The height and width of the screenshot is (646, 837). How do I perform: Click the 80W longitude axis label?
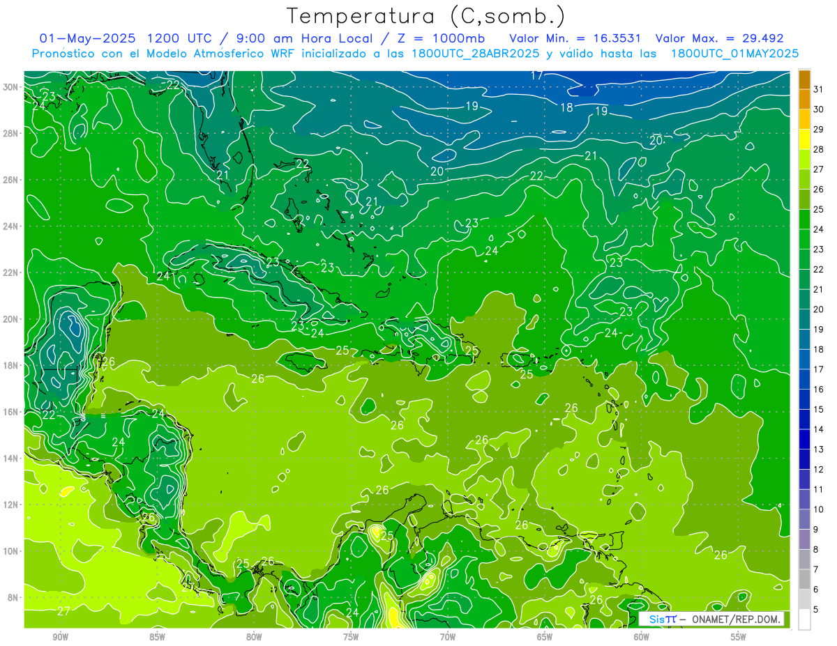click(254, 637)
